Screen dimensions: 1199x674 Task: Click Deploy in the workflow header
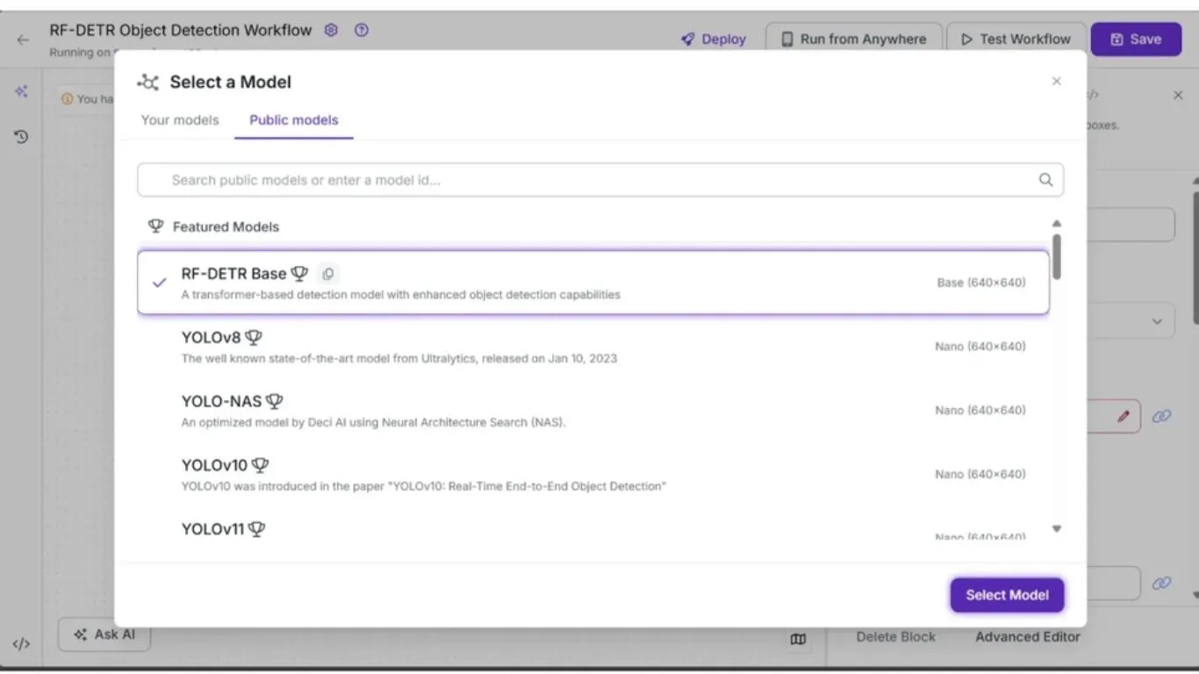[x=714, y=39]
